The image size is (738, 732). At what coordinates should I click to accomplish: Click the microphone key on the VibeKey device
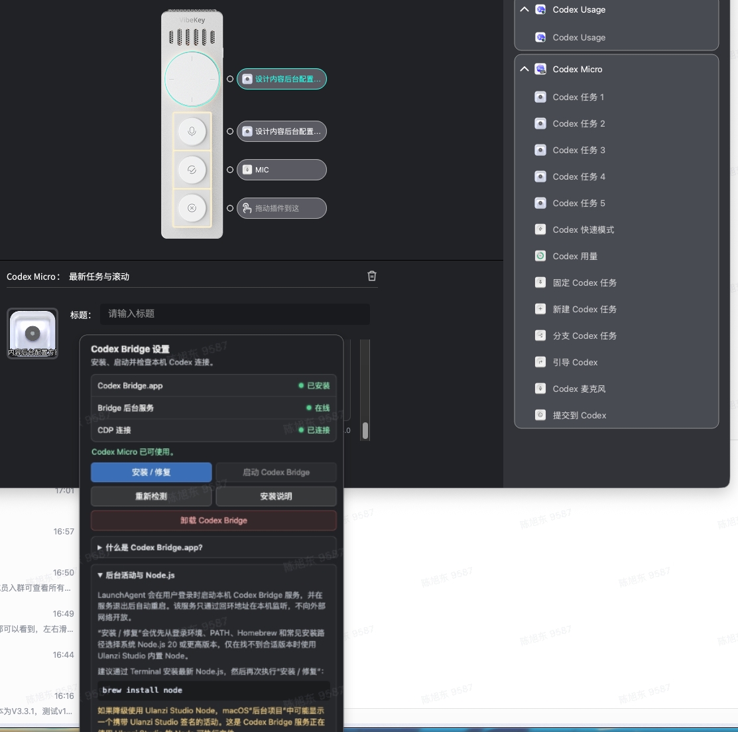click(x=192, y=131)
